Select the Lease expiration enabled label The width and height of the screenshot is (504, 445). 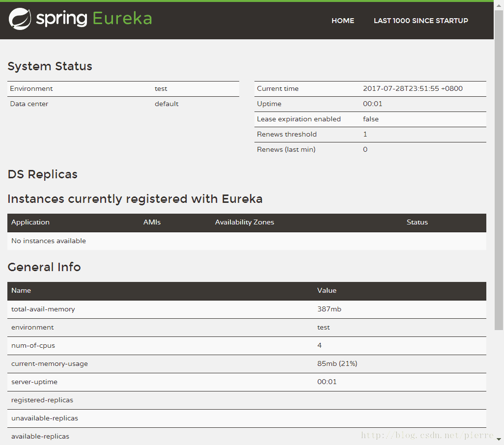pyautogui.click(x=299, y=119)
